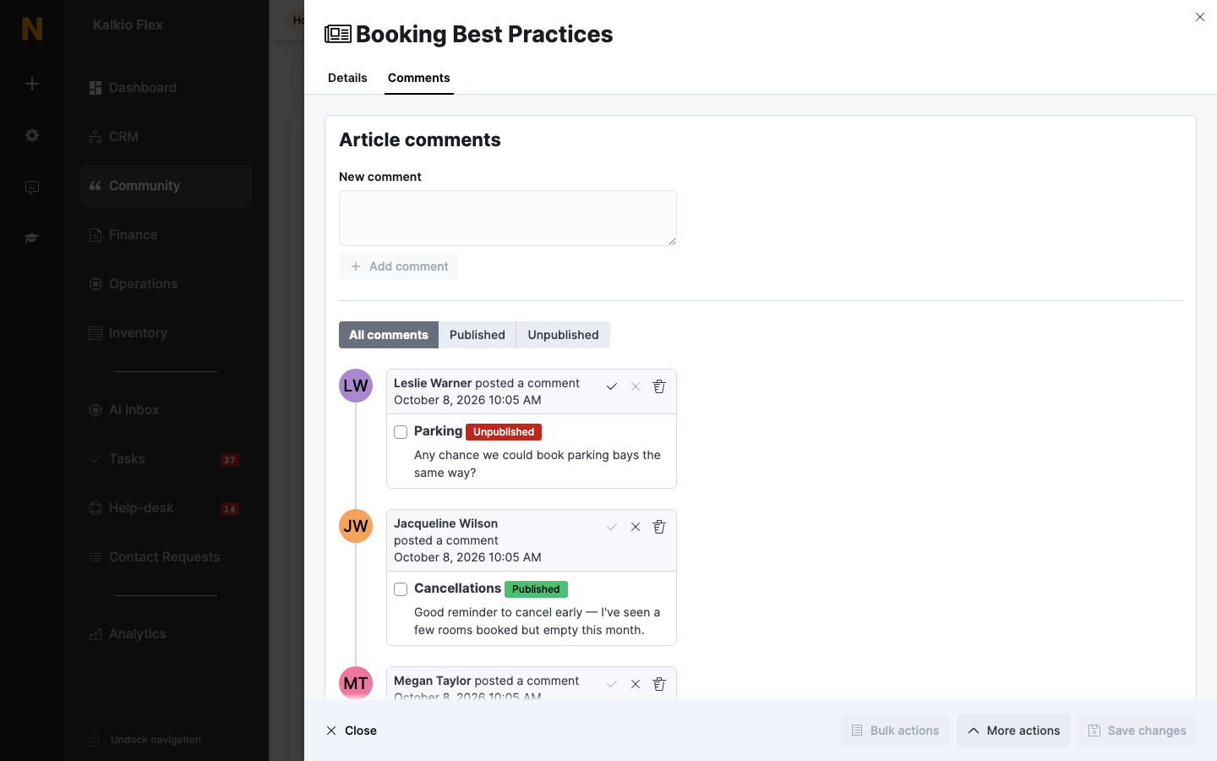Click Save changes button
The image size is (1217, 761).
pos(1137,731)
